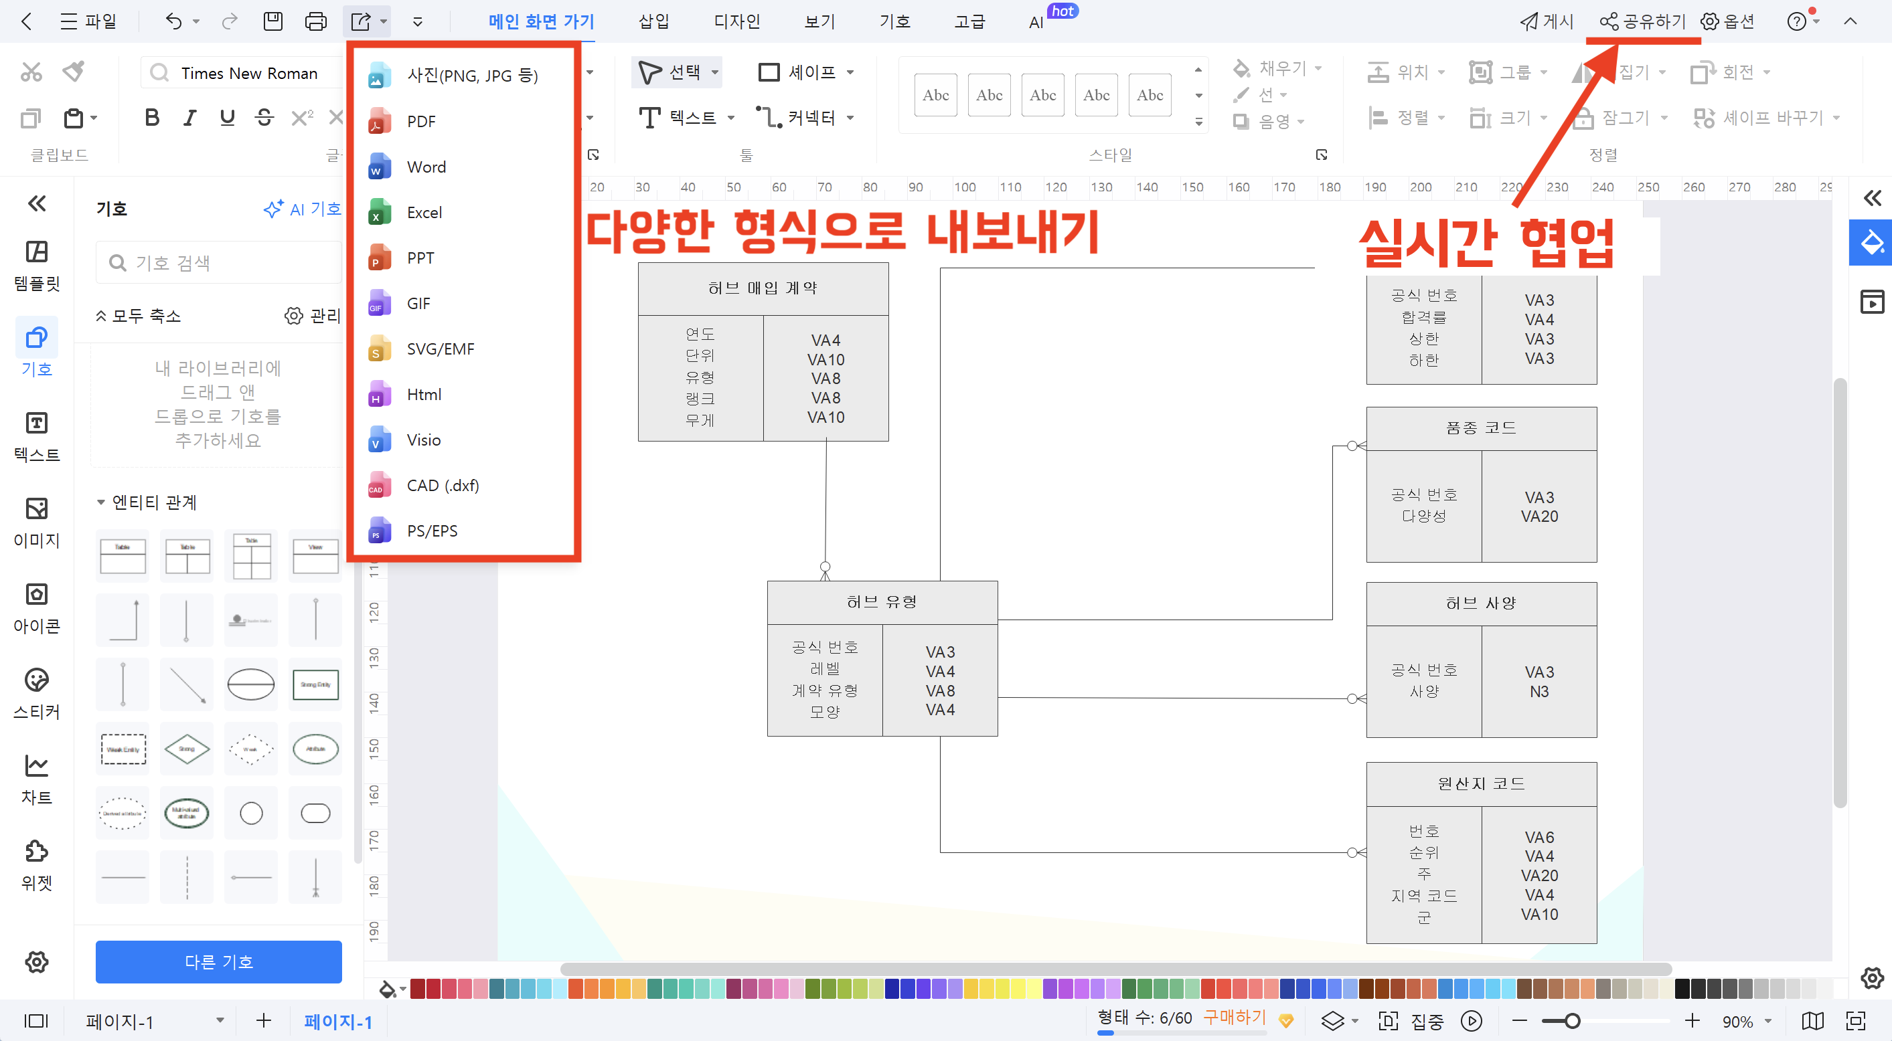The height and width of the screenshot is (1041, 1892).
Task: Toggle bold text formatting
Action: (152, 116)
